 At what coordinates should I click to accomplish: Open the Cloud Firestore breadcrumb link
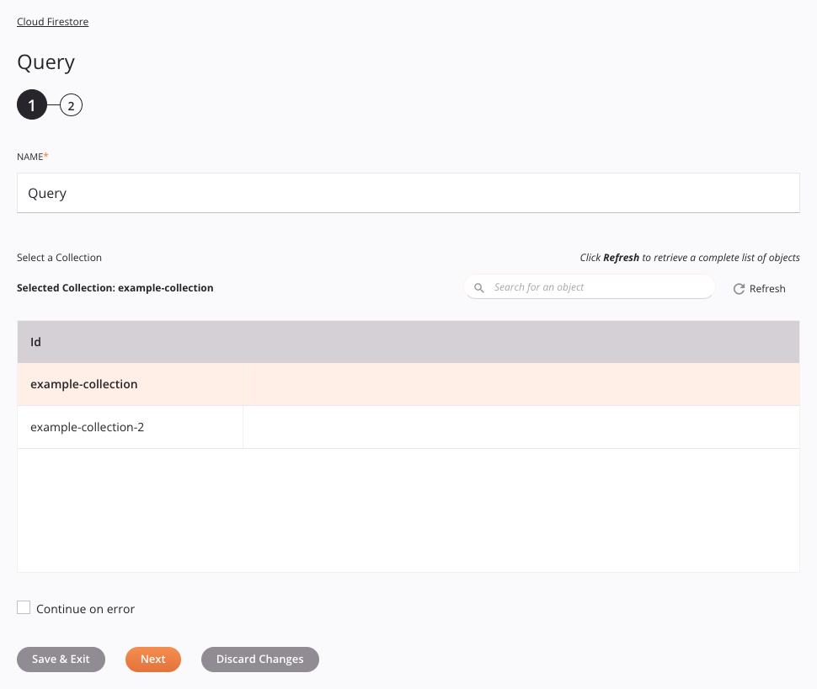tap(52, 22)
